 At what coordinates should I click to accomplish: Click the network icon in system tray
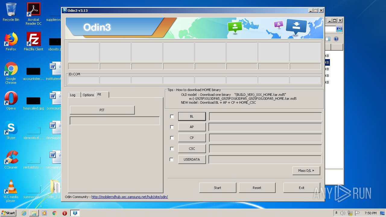pos(350,213)
